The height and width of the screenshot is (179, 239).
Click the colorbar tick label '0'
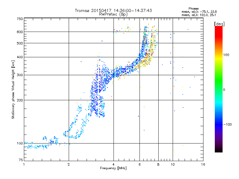click(x=224, y=90)
